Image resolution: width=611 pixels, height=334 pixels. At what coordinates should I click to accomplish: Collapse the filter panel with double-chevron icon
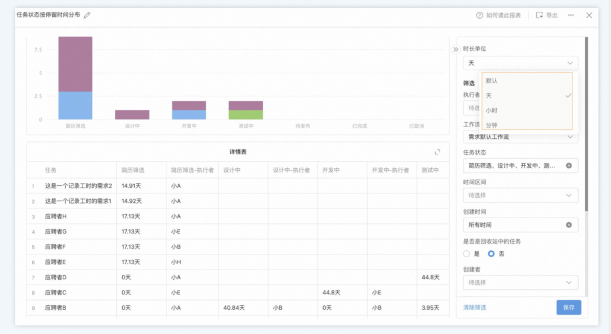tap(456, 49)
